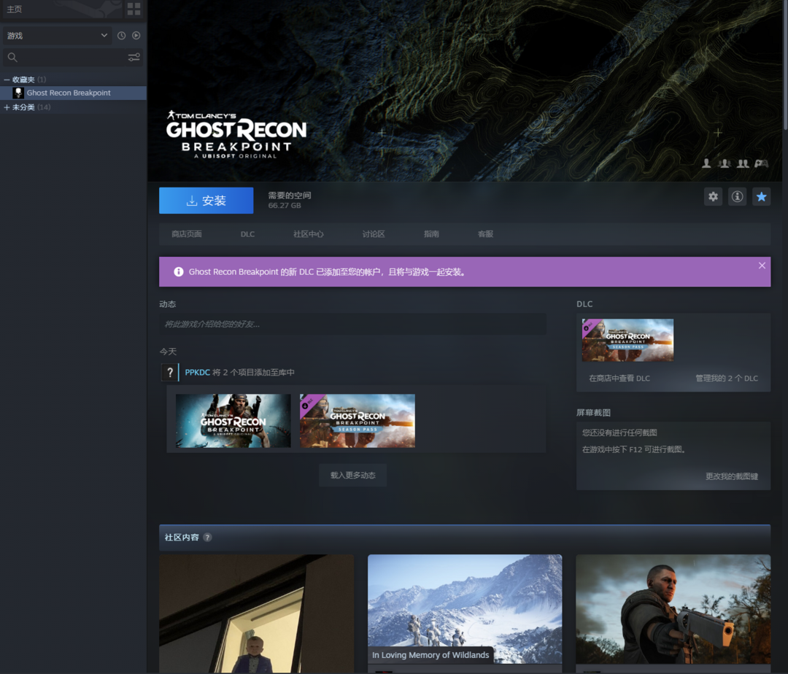Open the 讨论区 tab
This screenshot has width=788, height=674.
[x=374, y=234]
